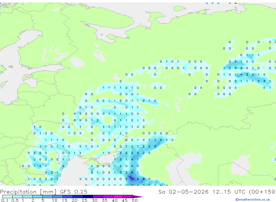
Task: Click the '5' precipitation value on the map
Action: 155,146
